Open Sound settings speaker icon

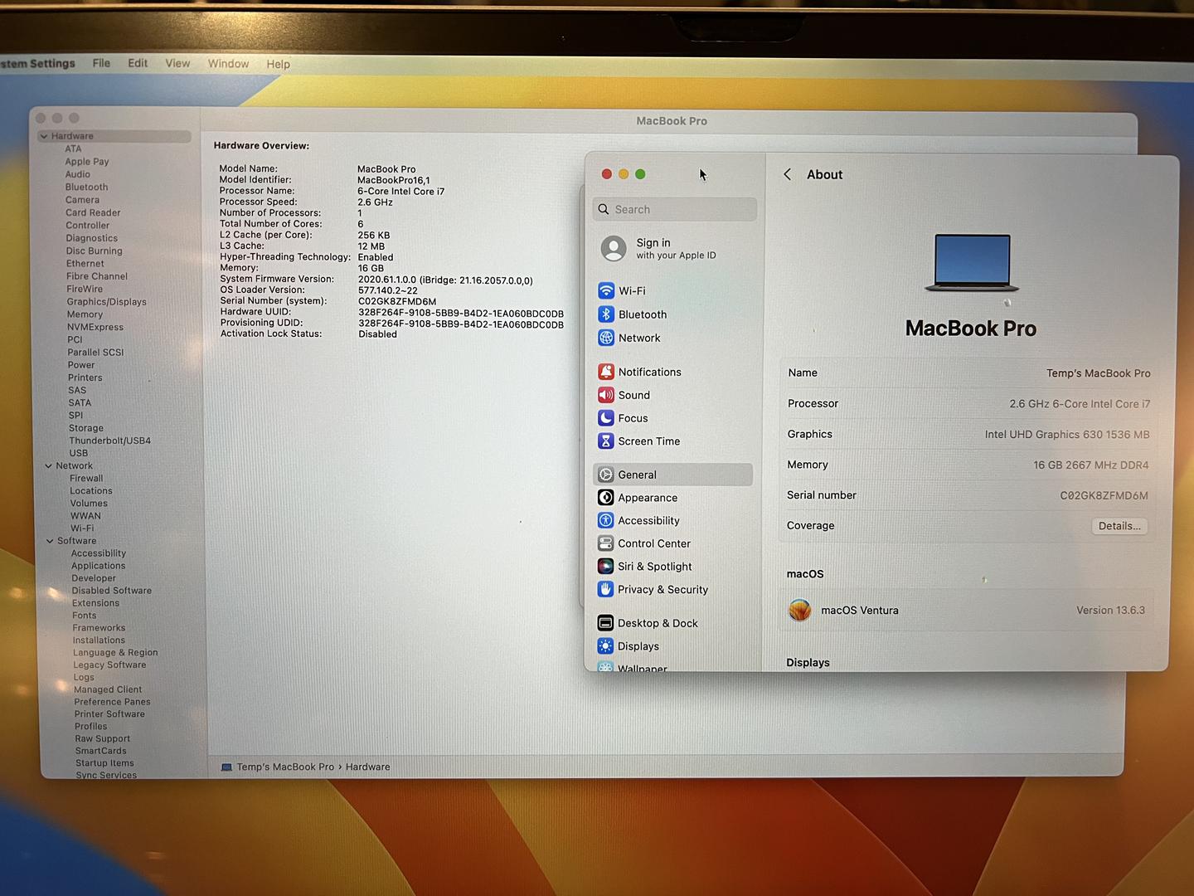click(x=606, y=395)
